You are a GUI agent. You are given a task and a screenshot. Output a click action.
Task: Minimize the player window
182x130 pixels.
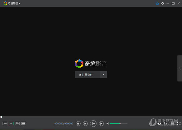[x=168, y=3]
